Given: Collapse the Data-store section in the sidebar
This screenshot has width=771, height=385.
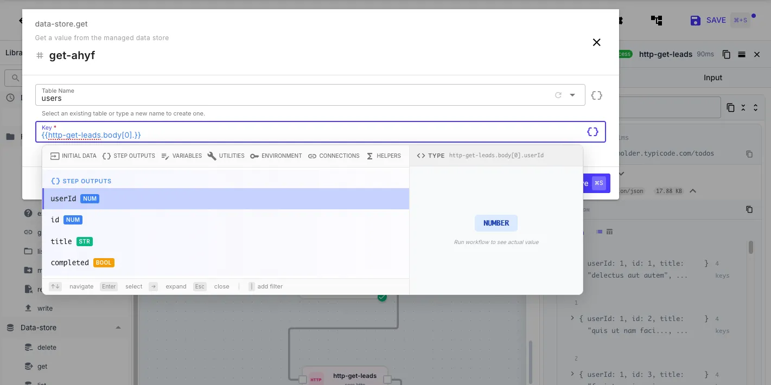Looking at the screenshot, I should point(118,328).
